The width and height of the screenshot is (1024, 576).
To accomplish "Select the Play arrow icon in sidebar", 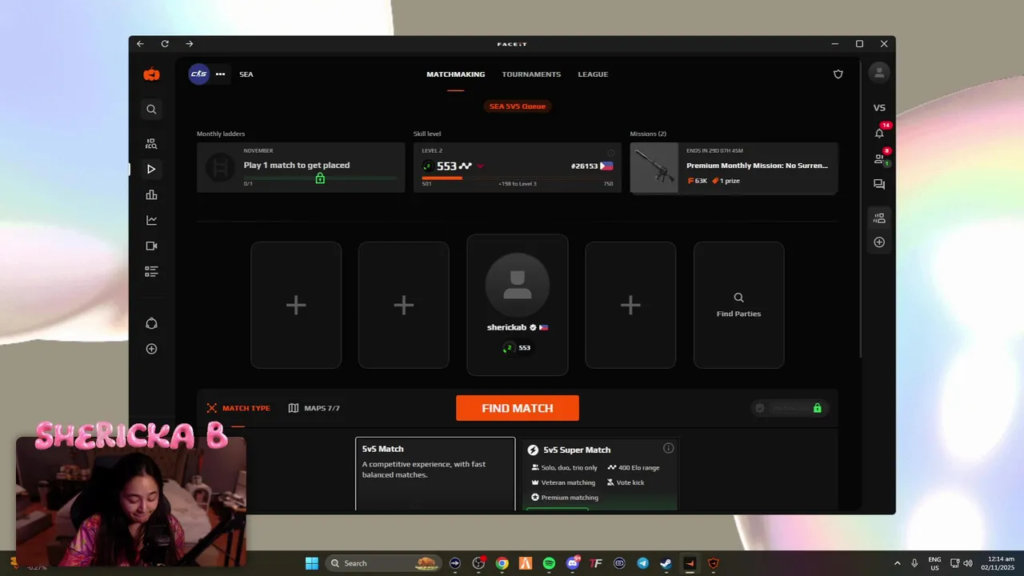I will (x=151, y=169).
